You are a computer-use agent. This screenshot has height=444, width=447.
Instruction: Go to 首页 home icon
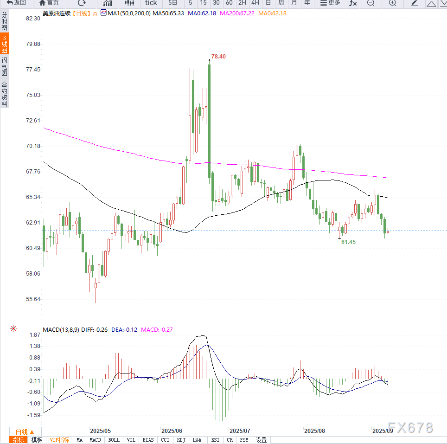(x=49, y=3)
